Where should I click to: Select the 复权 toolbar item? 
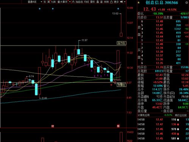[x=92, y=2]
